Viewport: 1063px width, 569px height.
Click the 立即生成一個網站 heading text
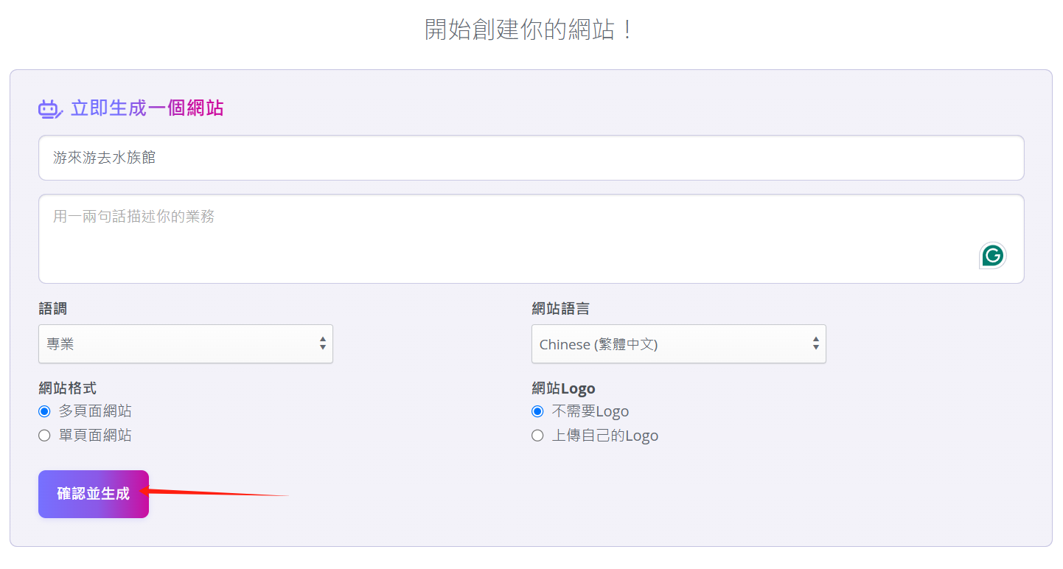pyautogui.click(x=147, y=109)
